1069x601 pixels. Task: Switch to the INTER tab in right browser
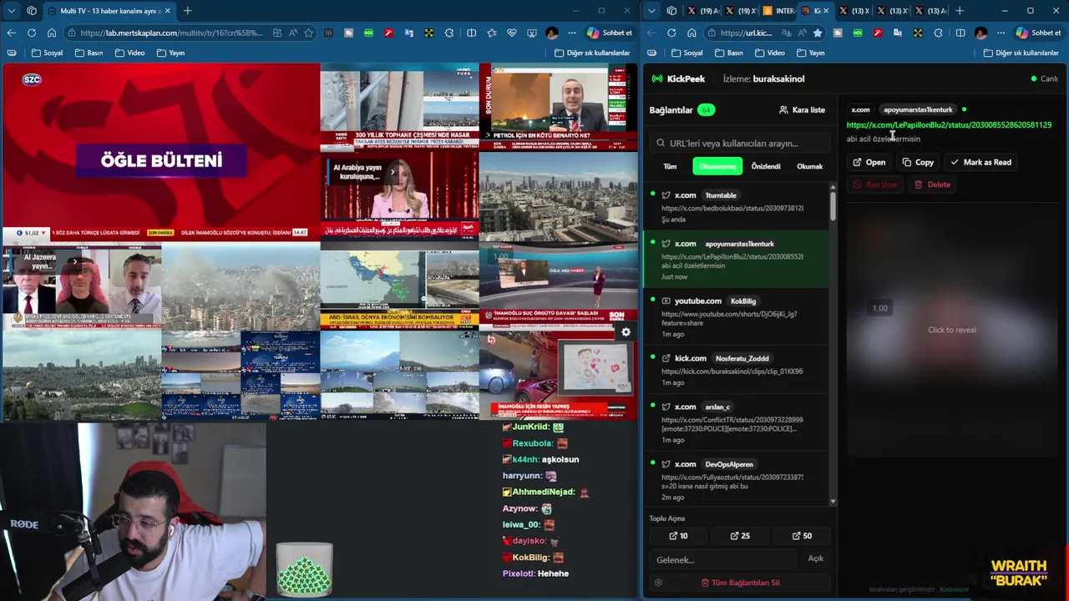778,11
